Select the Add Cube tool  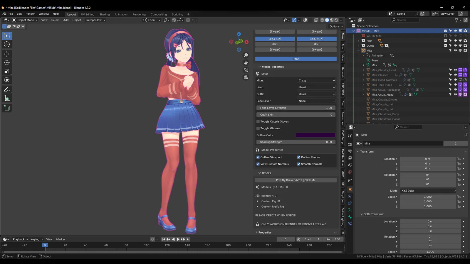7,108
